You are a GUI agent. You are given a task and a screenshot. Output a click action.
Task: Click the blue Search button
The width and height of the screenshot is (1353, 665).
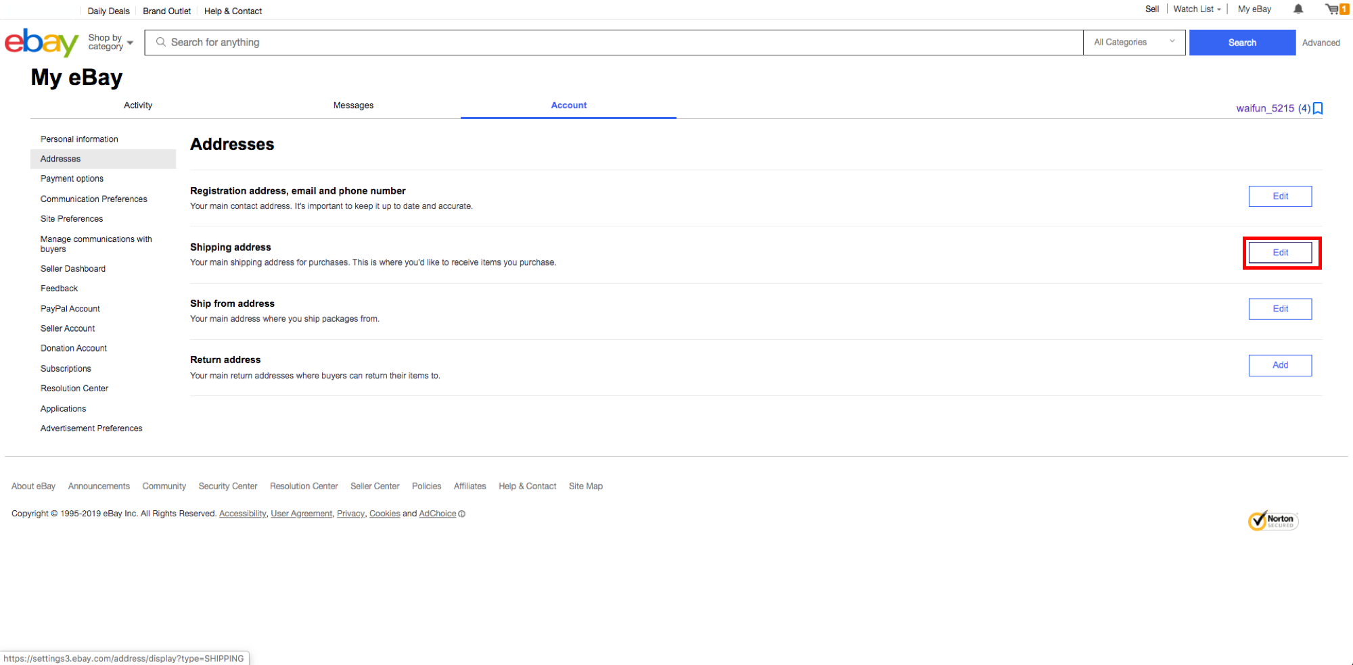[x=1242, y=43]
